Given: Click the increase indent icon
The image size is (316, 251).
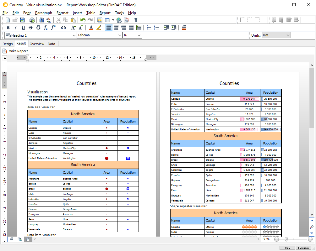Looking at the screenshot, I should tap(174, 28).
